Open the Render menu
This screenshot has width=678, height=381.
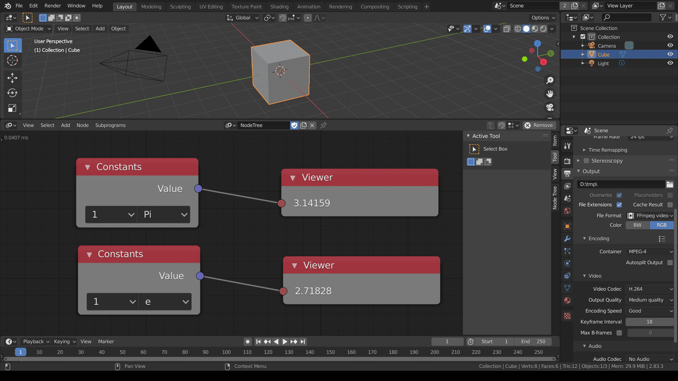coord(52,6)
